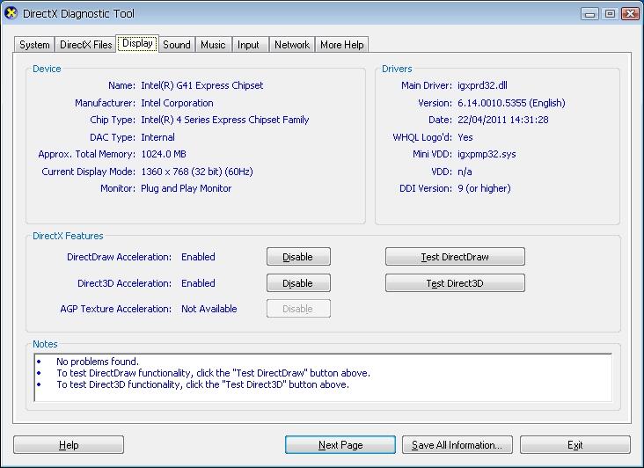Open the Music tab
Viewport: 644px width, 468px height.
tap(213, 45)
